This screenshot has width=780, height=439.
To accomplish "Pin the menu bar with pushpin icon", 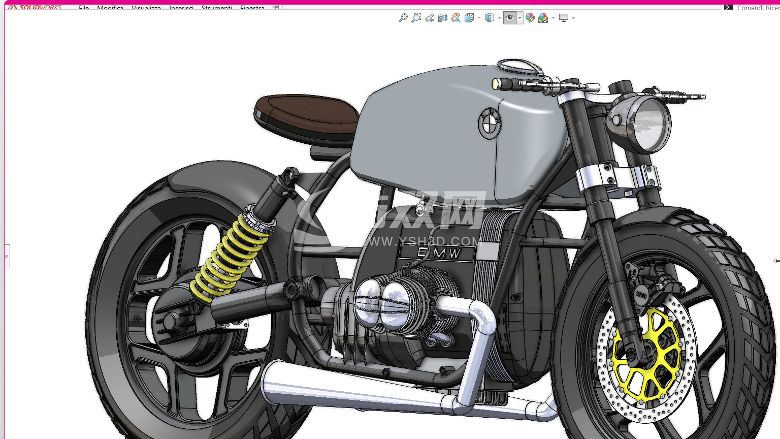I will click(275, 8).
